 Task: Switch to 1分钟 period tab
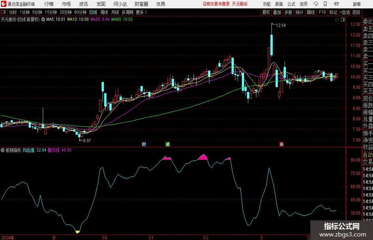click(24, 12)
